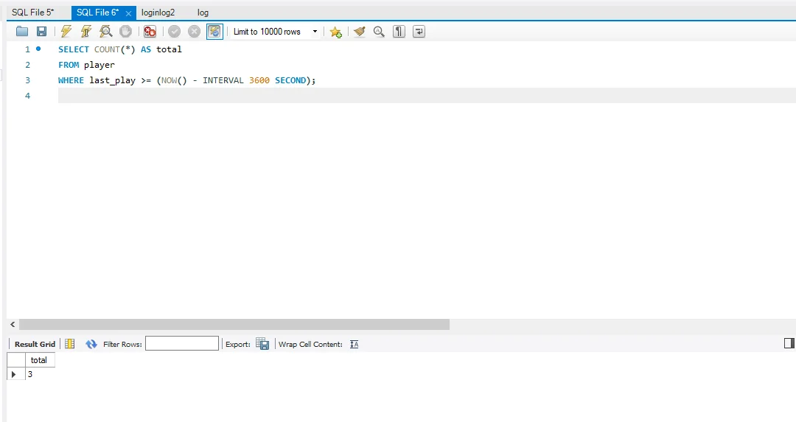Toggle auto-commit mode button

[x=214, y=32]
